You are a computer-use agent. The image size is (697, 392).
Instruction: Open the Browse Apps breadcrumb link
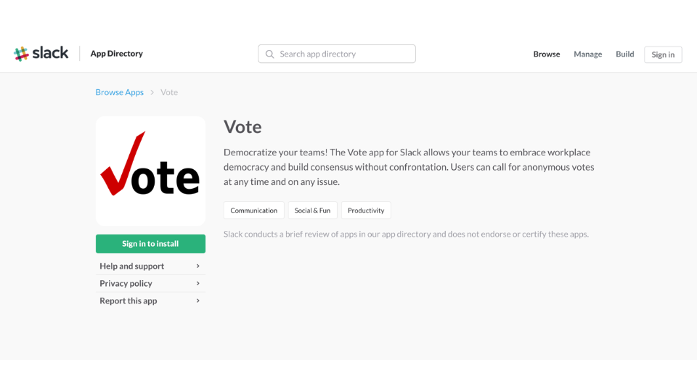coord(120,92)
